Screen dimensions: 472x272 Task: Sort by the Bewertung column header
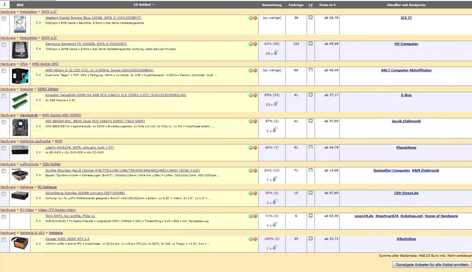click(x=272, y=5)
